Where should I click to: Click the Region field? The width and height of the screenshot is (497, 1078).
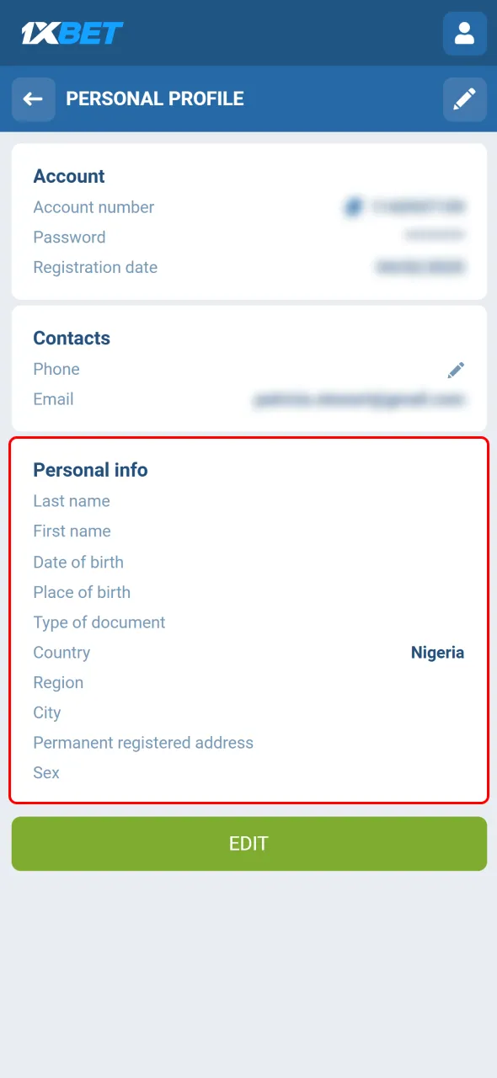tap(58, 682)
